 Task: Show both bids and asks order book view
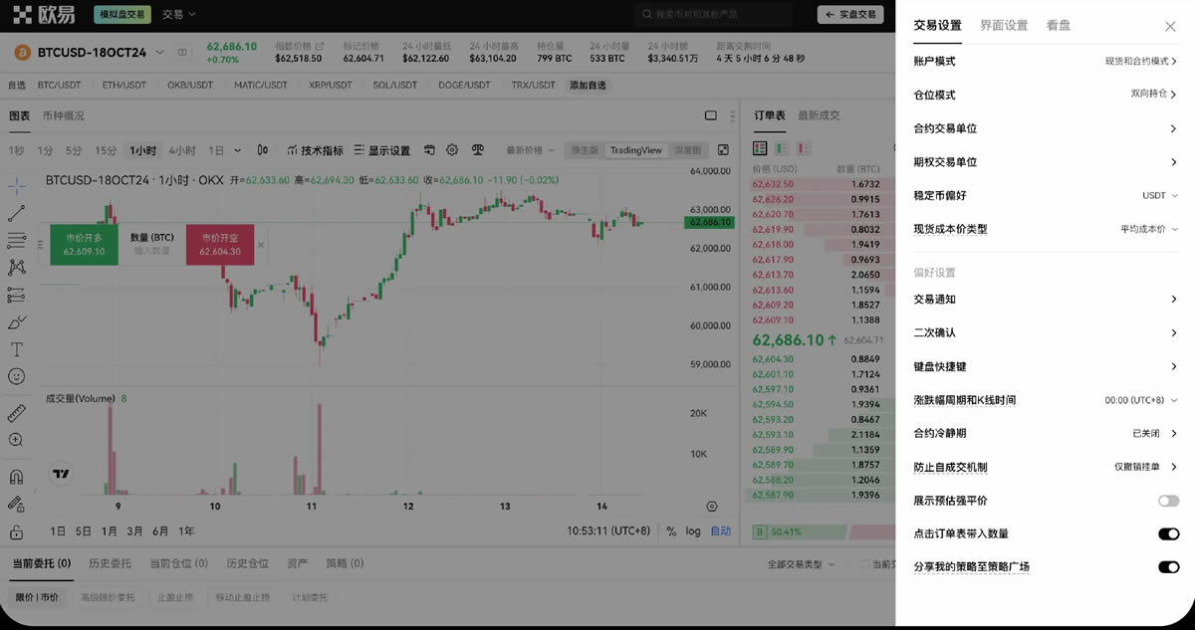coord(761,148)
